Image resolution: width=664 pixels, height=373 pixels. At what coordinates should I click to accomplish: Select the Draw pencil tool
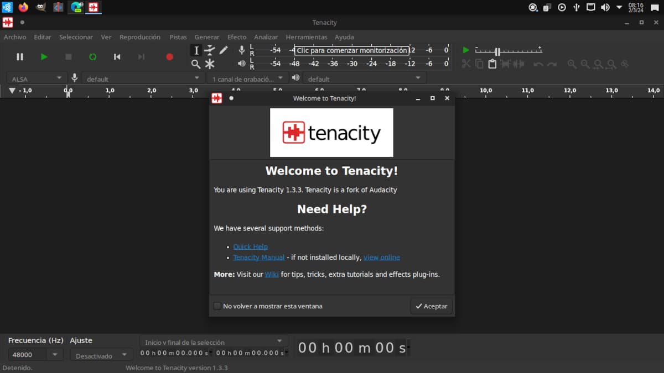224,50
